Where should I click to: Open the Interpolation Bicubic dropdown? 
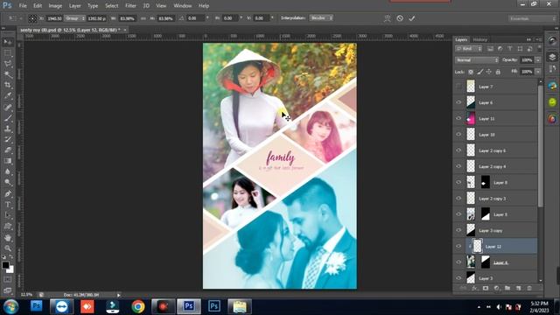click(x=321, y=17)
